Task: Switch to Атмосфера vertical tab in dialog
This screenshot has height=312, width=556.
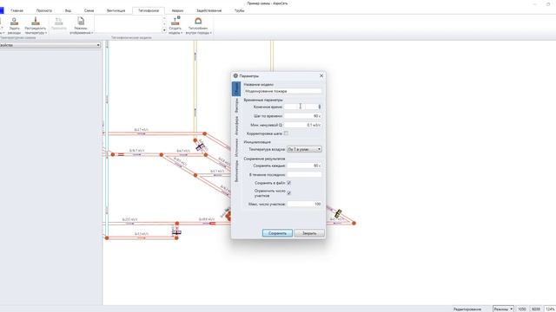Action: 236,126
